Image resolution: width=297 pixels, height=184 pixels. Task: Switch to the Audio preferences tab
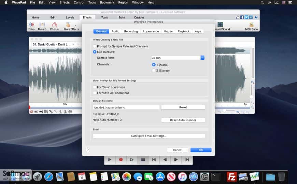point(115,31)
